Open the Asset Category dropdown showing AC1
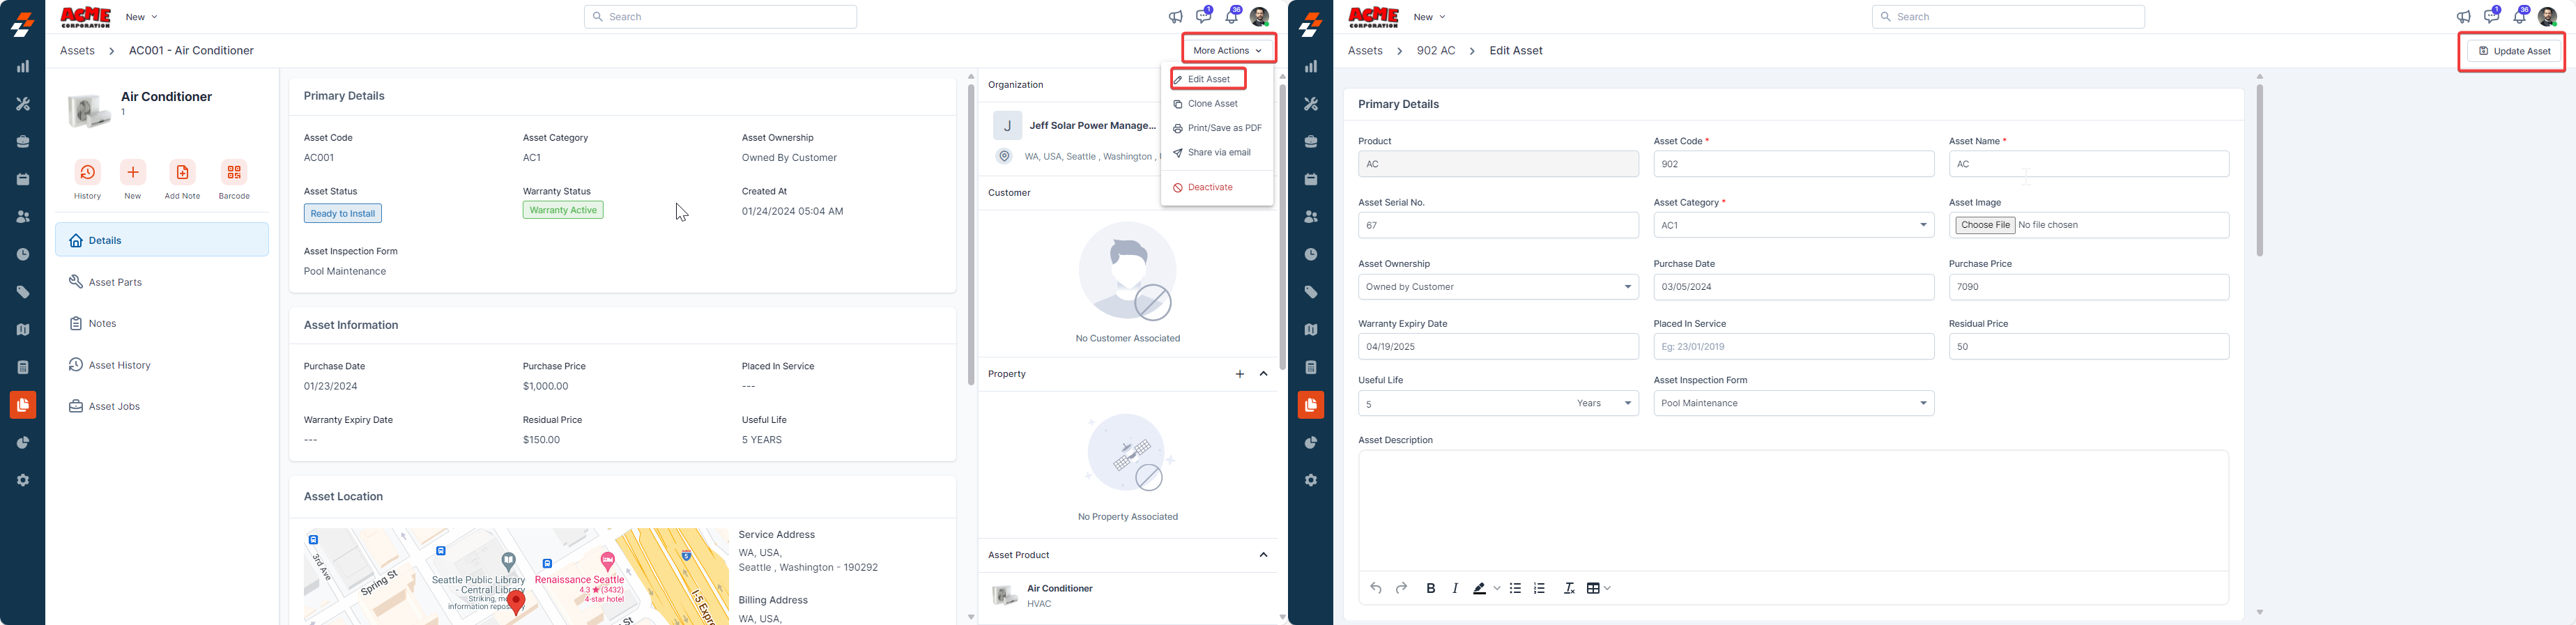The height and width of the screenshot is (625, 2576). point(1793,225)
